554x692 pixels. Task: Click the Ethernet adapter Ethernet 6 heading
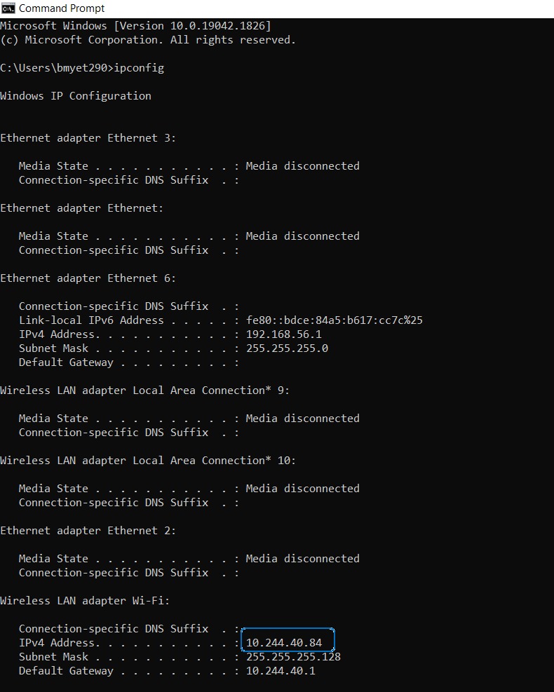point(88,278)
